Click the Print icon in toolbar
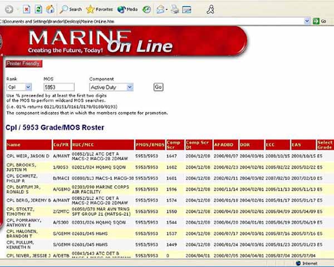Screen dimensions: 334x267 (x=175, y=9)
